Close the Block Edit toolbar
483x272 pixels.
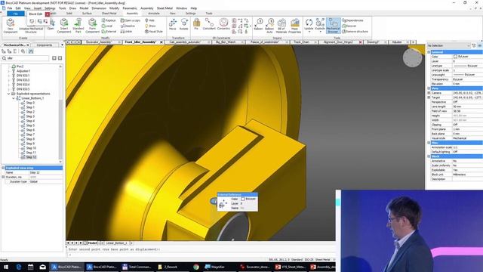tap(48, 14)
